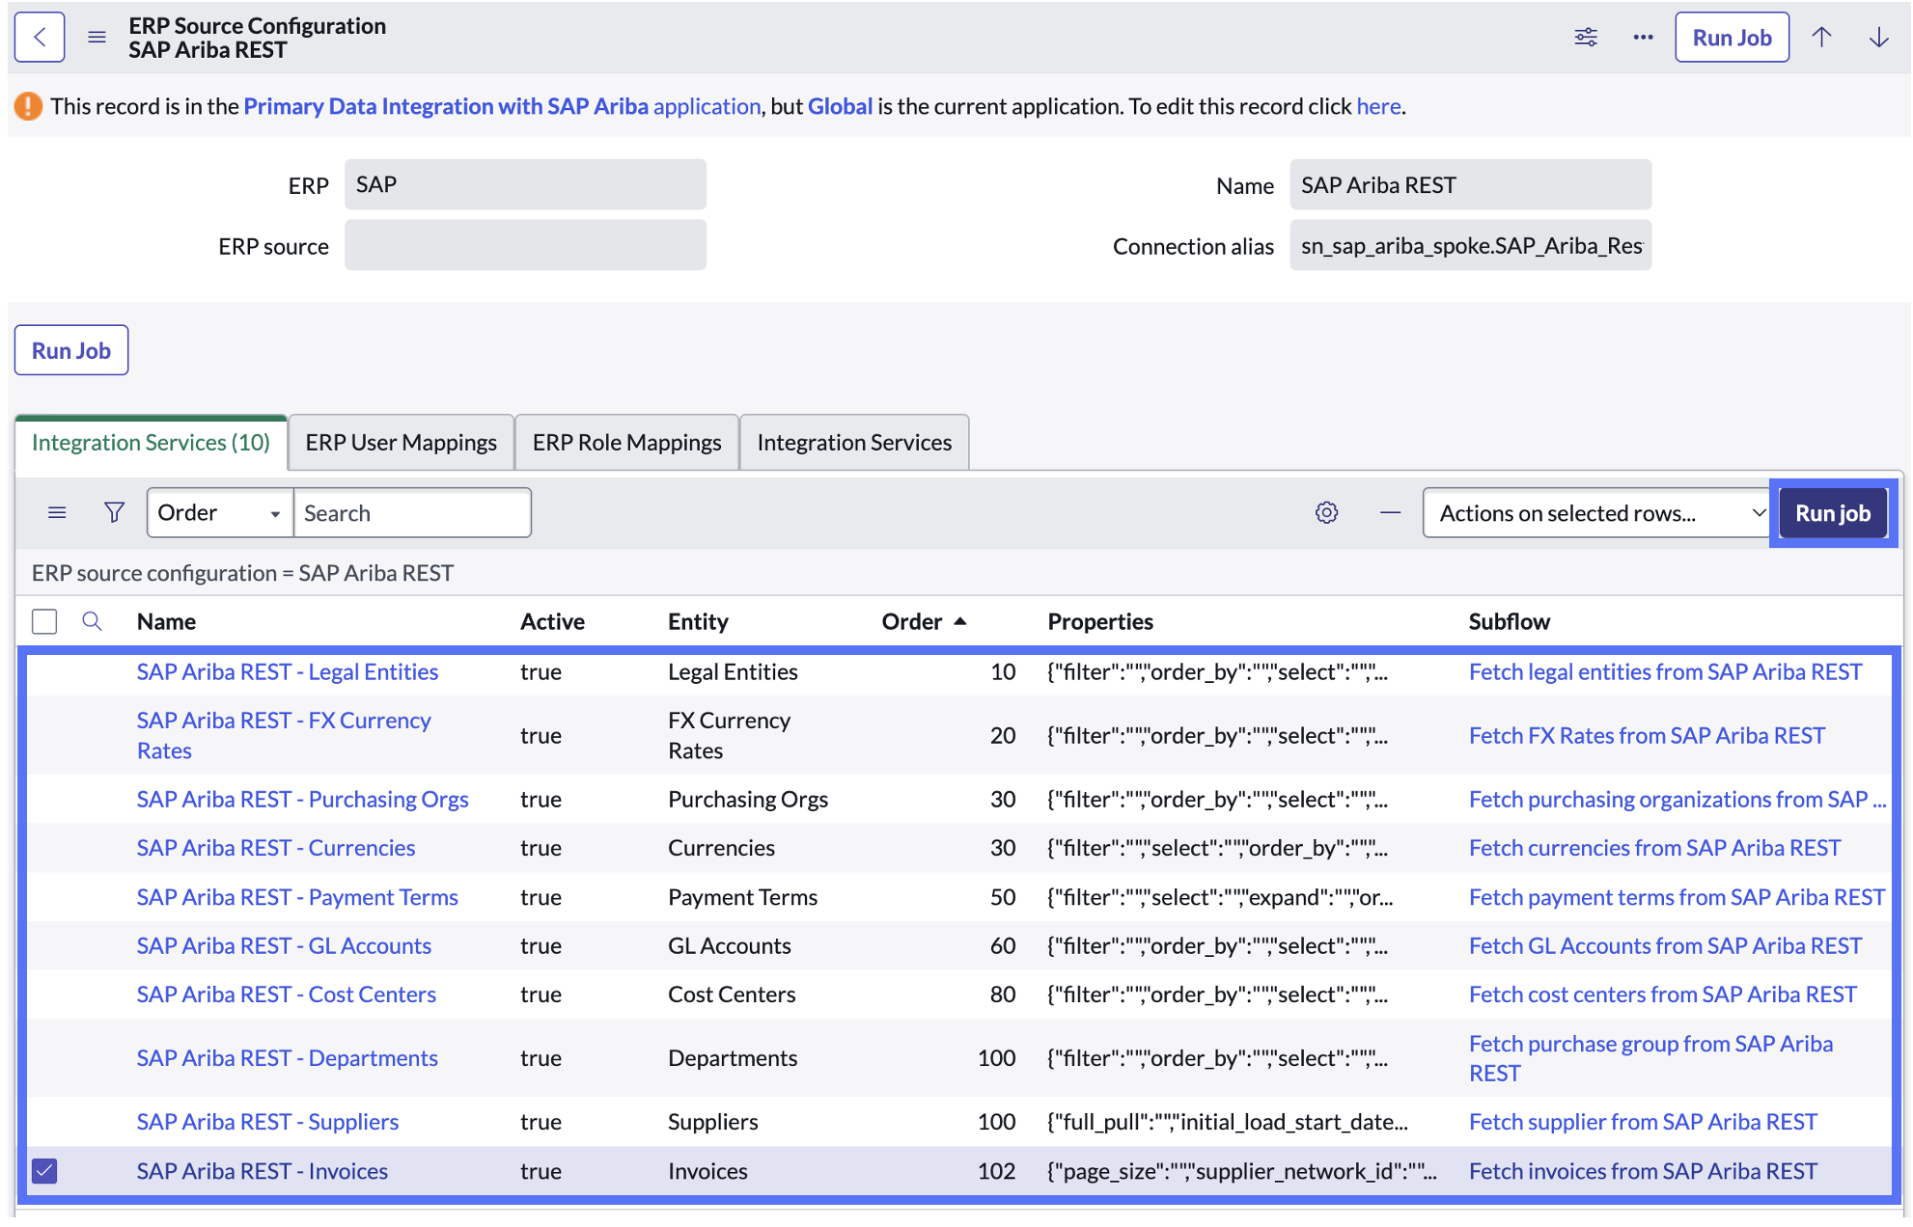Click the Active column header

click(552, 621)
